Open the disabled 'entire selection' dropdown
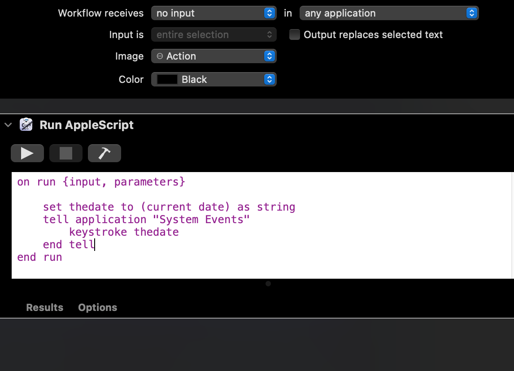 pos(214,35)
